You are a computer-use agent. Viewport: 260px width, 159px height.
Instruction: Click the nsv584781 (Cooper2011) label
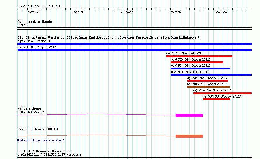pyautogui.click(x=37, y=47)
